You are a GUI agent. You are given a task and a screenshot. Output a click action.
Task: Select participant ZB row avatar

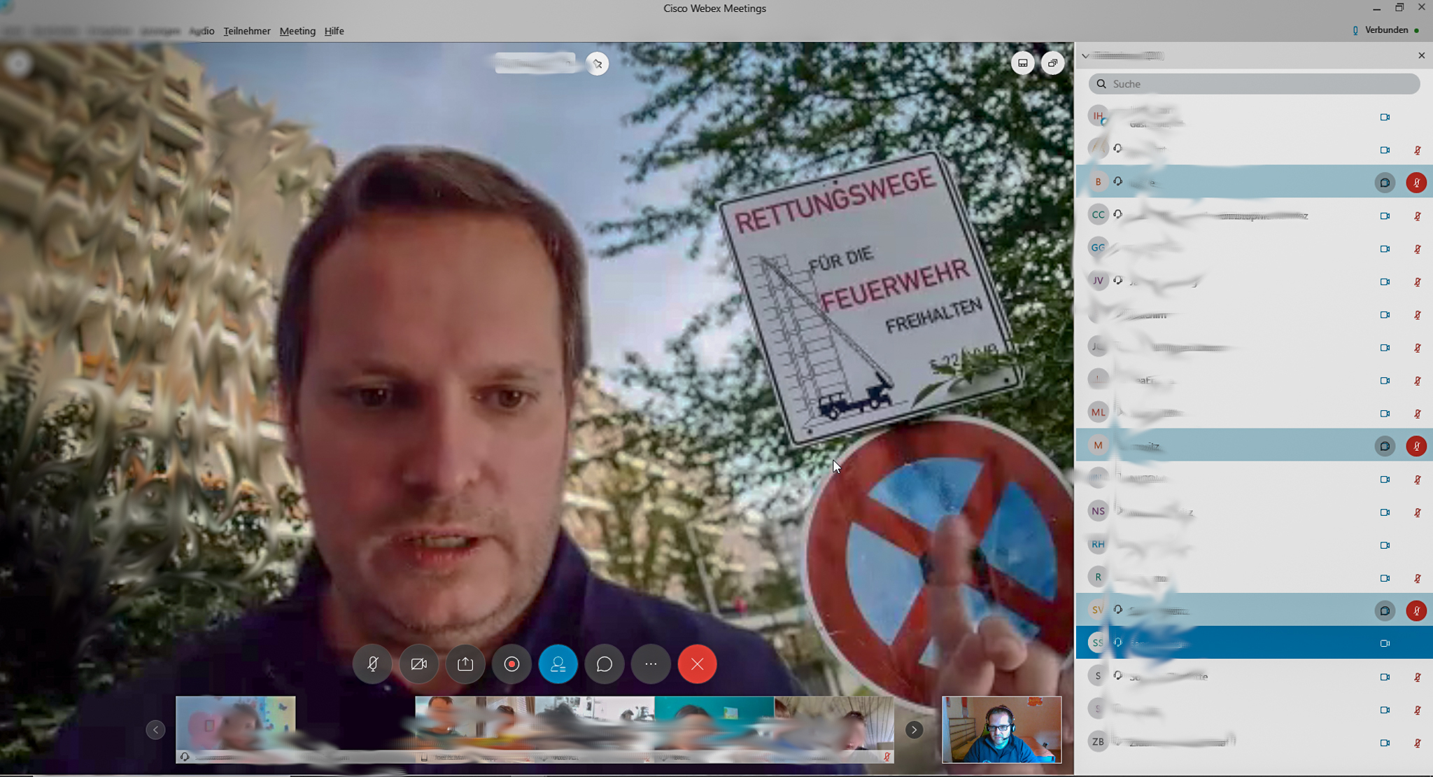coord(1098,741)
